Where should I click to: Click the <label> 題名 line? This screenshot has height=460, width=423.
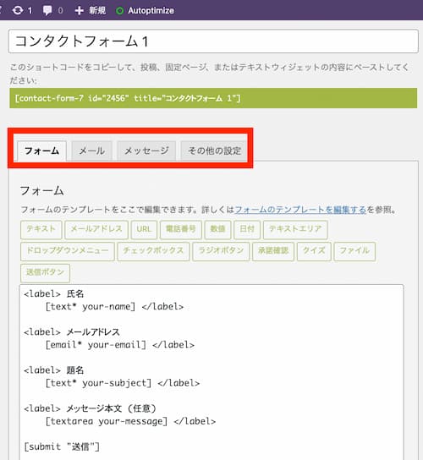(53, 370)
